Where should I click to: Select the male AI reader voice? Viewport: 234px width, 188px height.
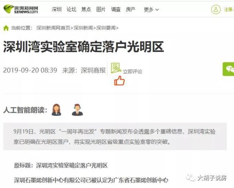pos(77,110)
